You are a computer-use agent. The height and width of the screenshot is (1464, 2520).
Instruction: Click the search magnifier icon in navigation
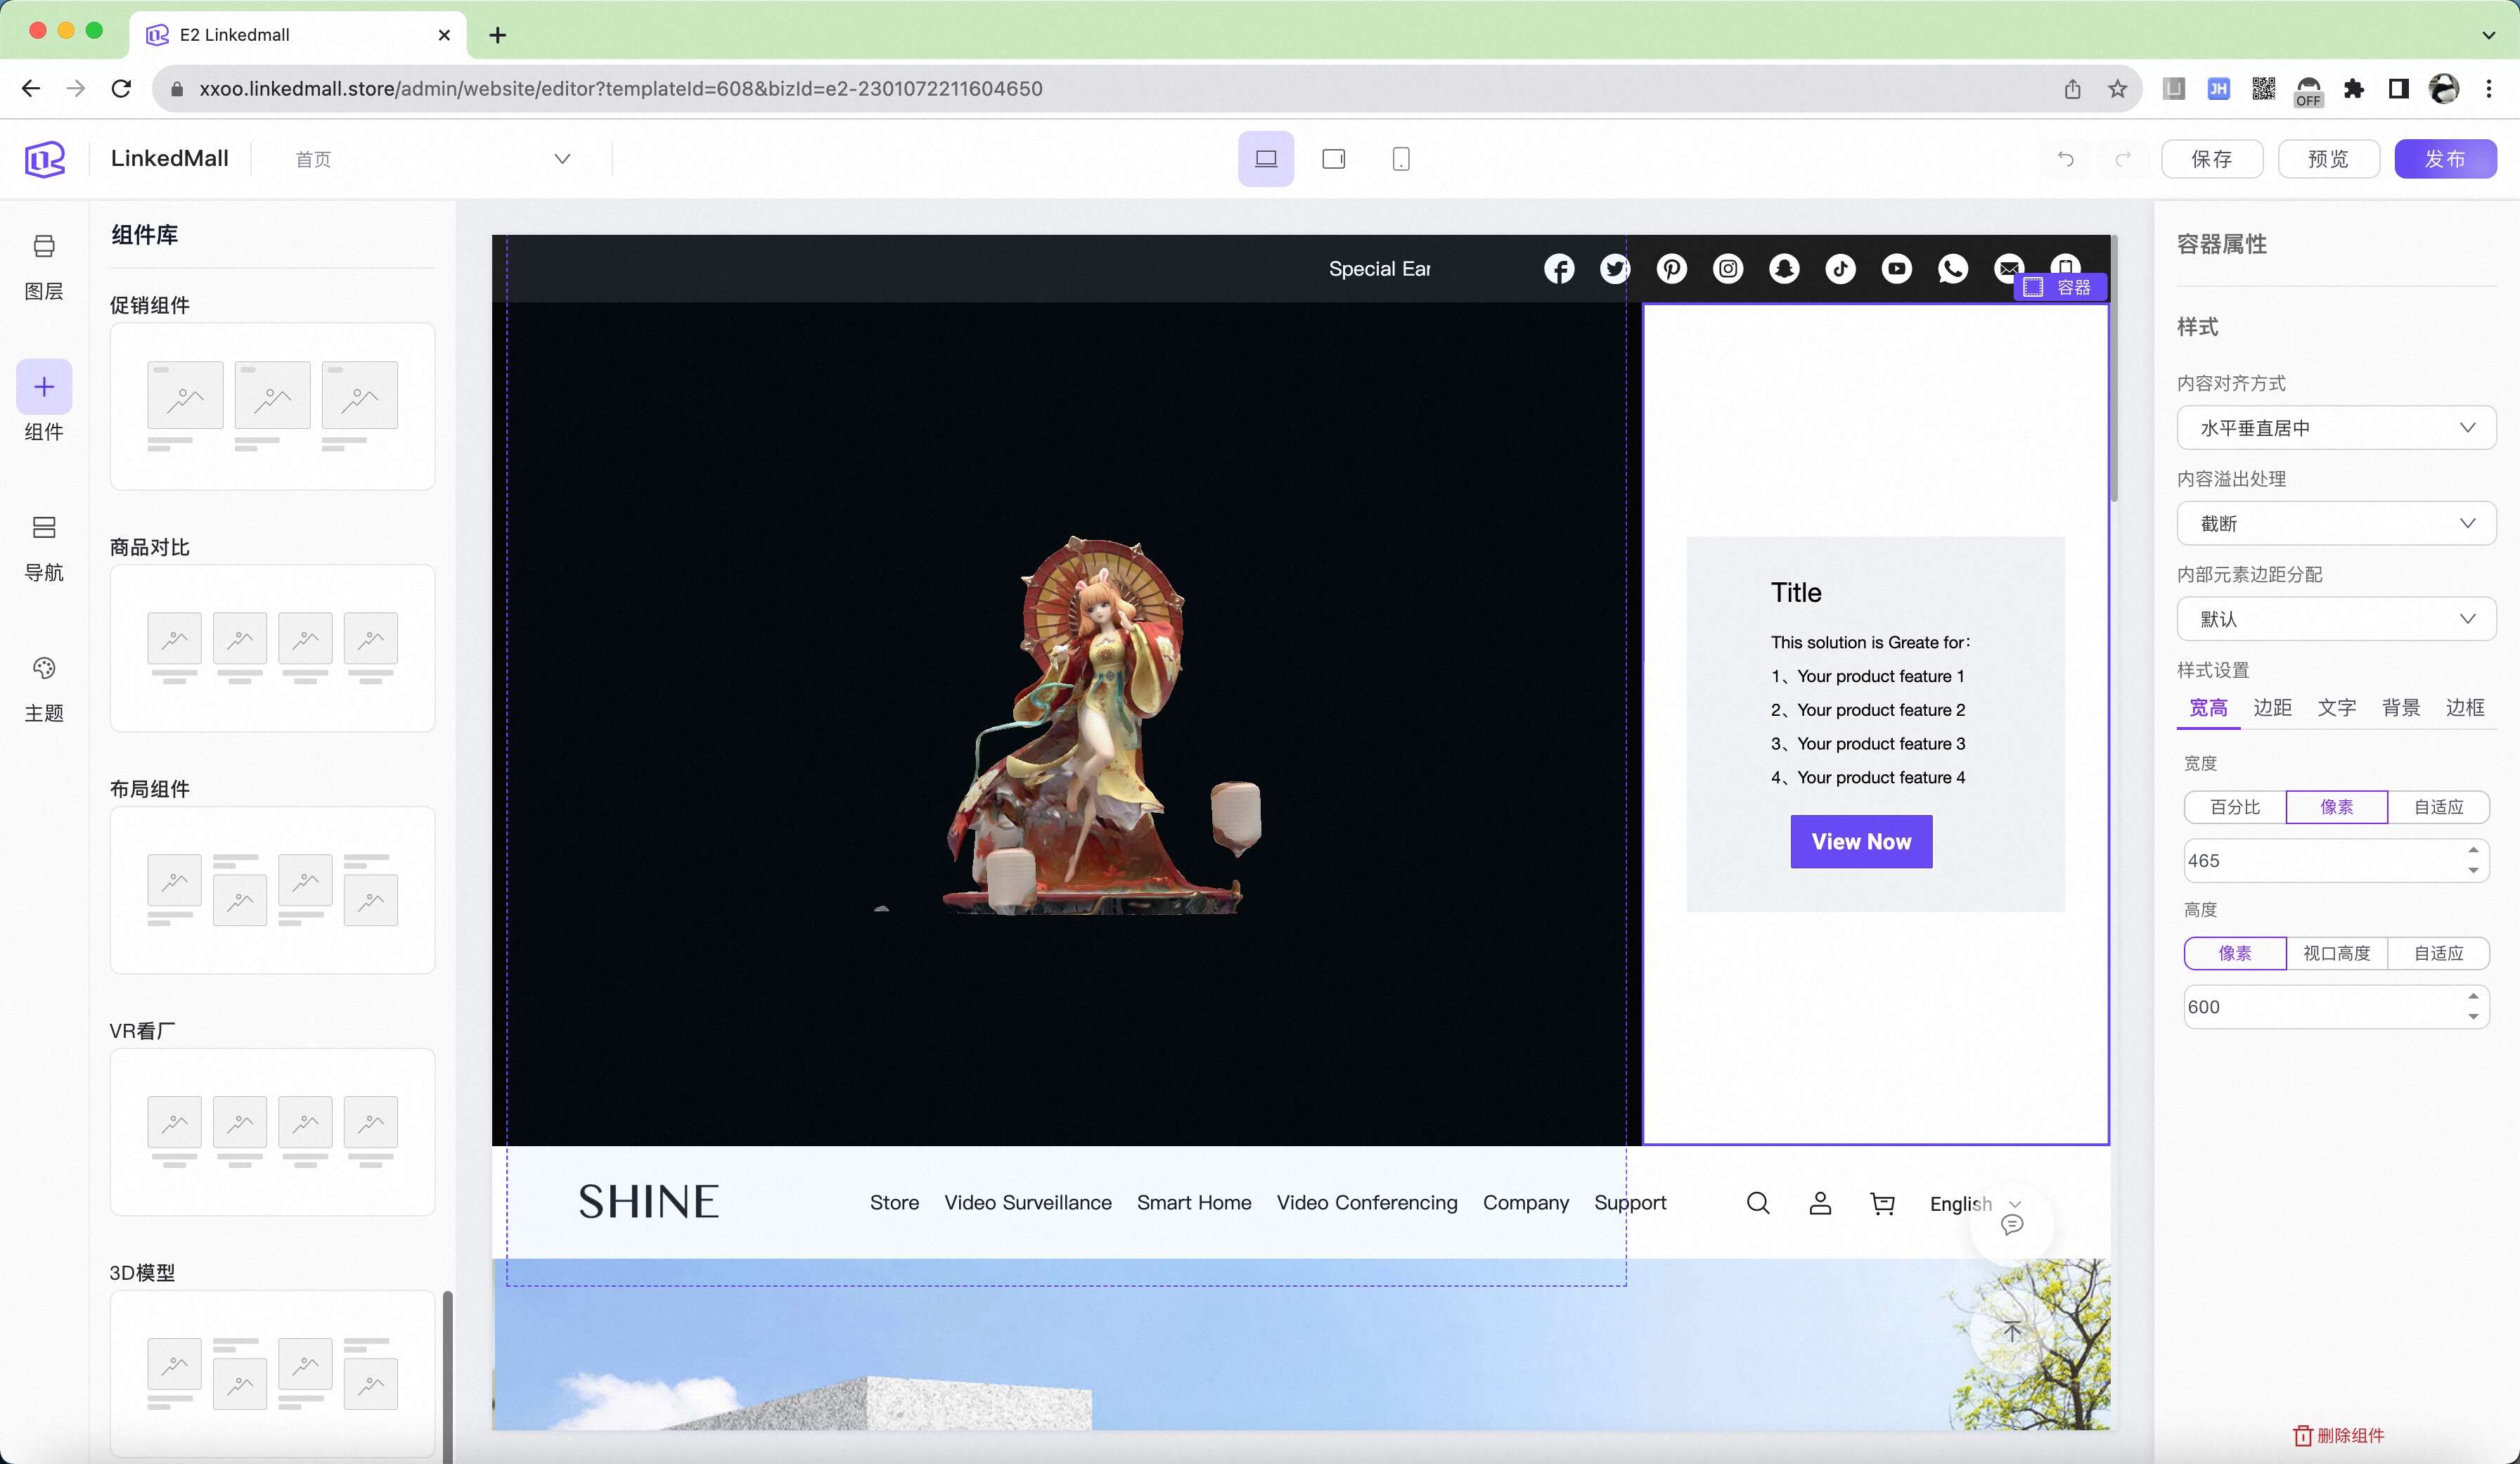click(x=1758, y=1203)
